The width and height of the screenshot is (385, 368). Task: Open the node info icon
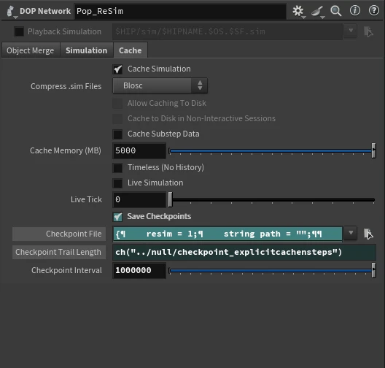355,11
